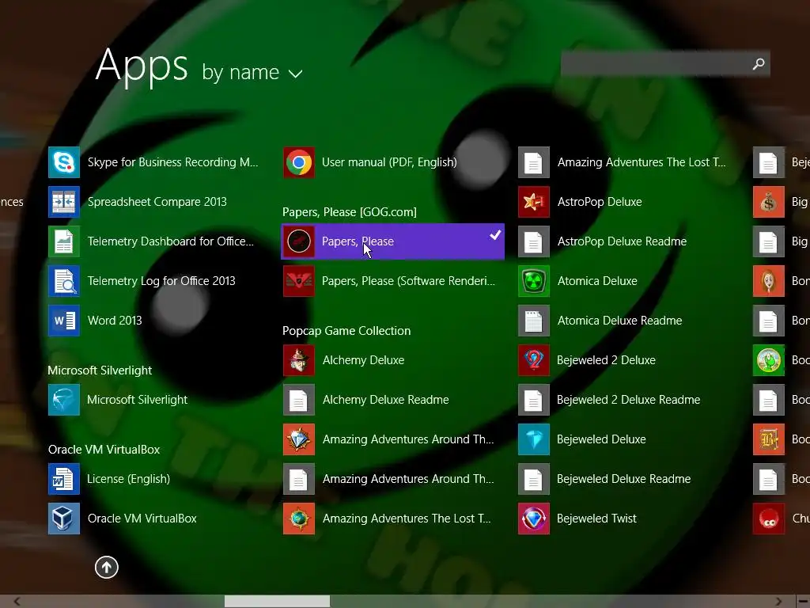The image size is (810, 608).
Task: Launch Bejeweled 2 Deluxe icon
Action: (x=534, y=360)
